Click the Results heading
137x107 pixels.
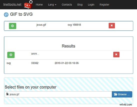tap(68, 46)
